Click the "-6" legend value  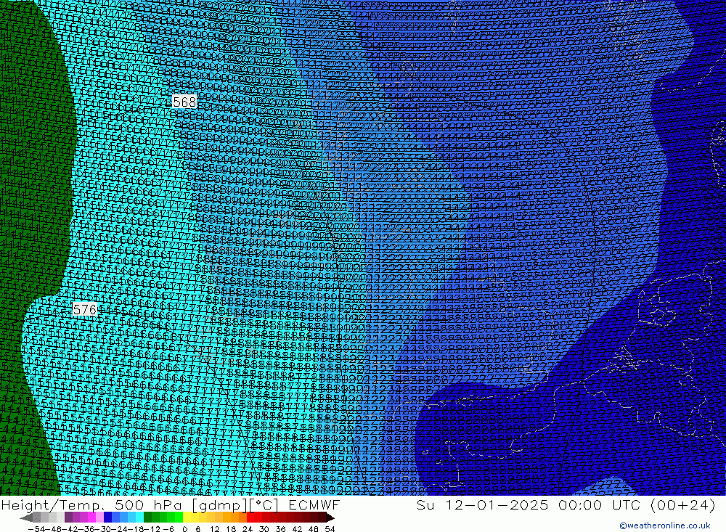[168, 529]
